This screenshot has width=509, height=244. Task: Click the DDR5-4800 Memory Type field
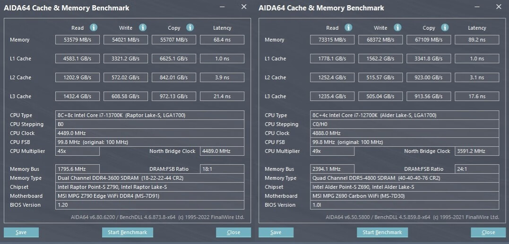[x=405, y=178]
